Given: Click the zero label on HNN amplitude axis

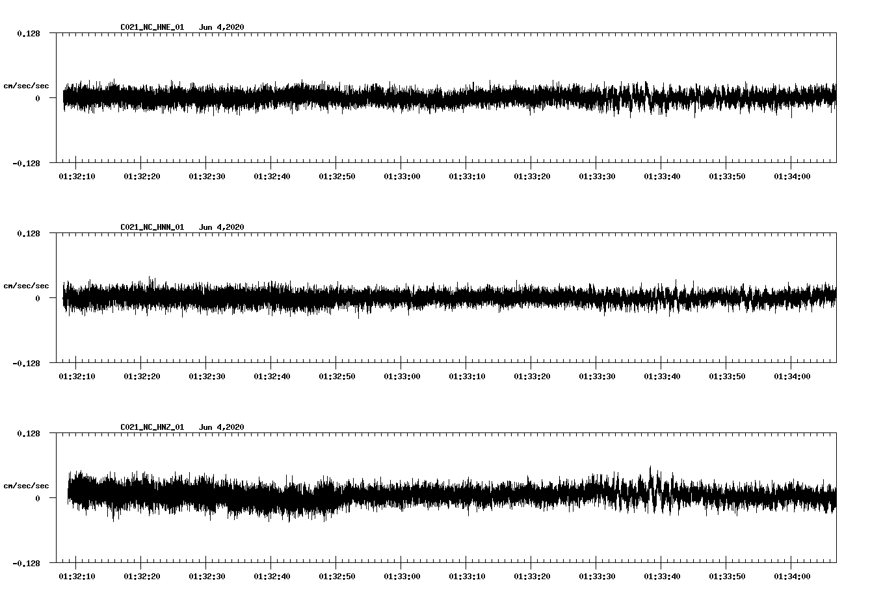Looking at the screenshot, I should (38, 298).
